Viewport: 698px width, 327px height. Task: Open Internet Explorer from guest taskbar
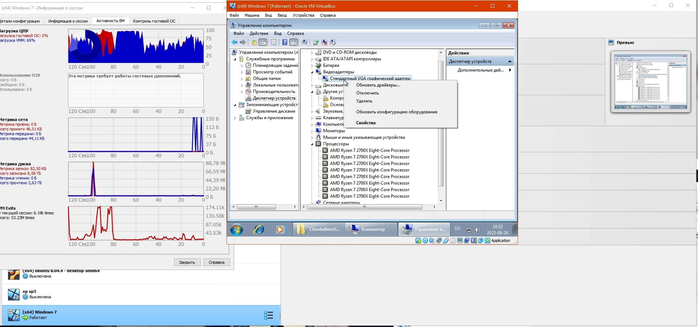[259, 229]
